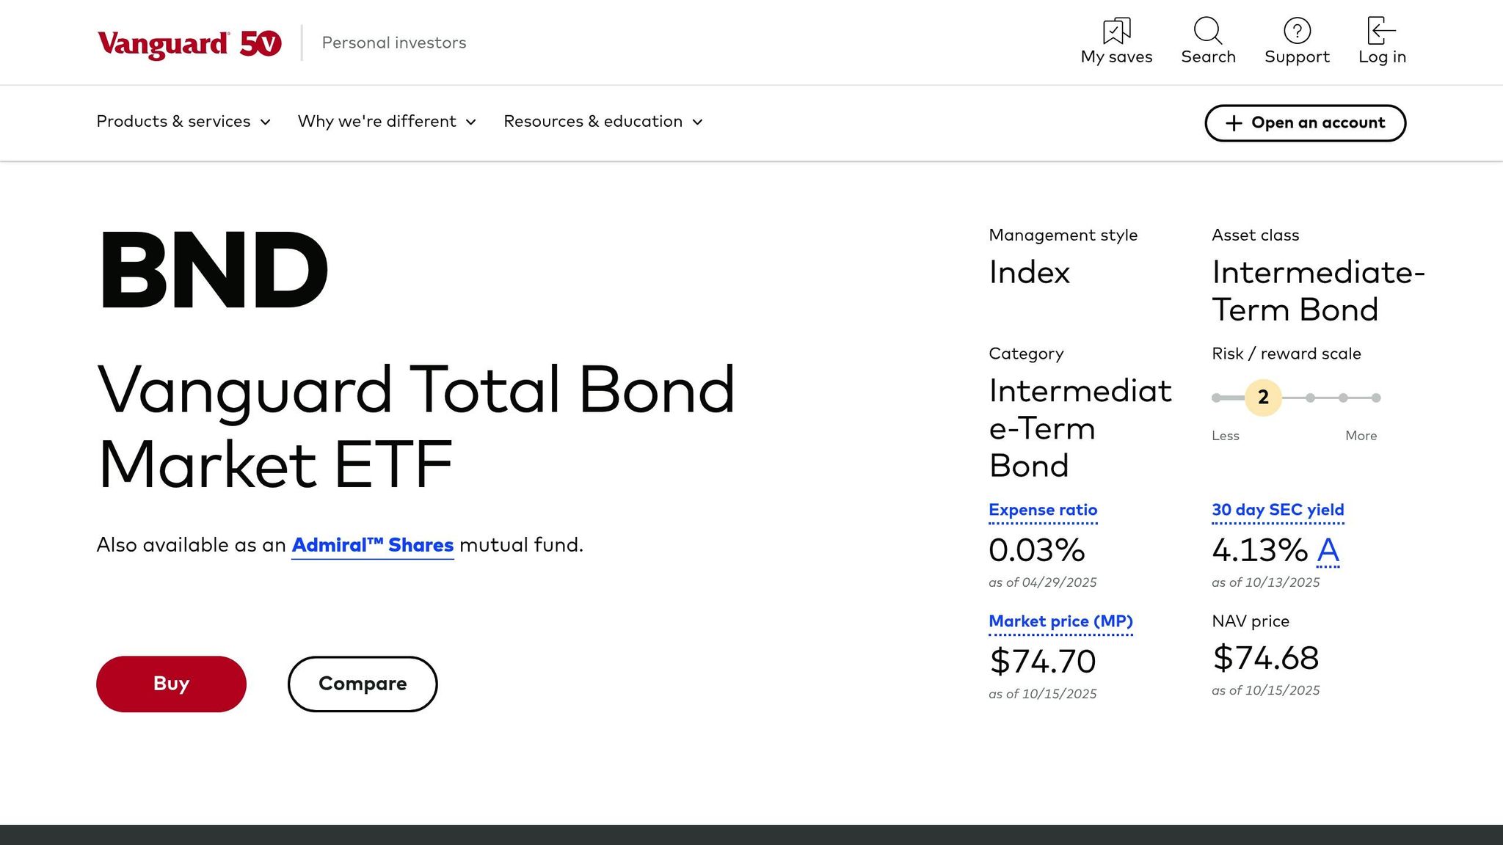The height and width of the screenshot is (845, 1503).
Task: Select the Personal investors menu item
Action: click(x=394, y=43)
